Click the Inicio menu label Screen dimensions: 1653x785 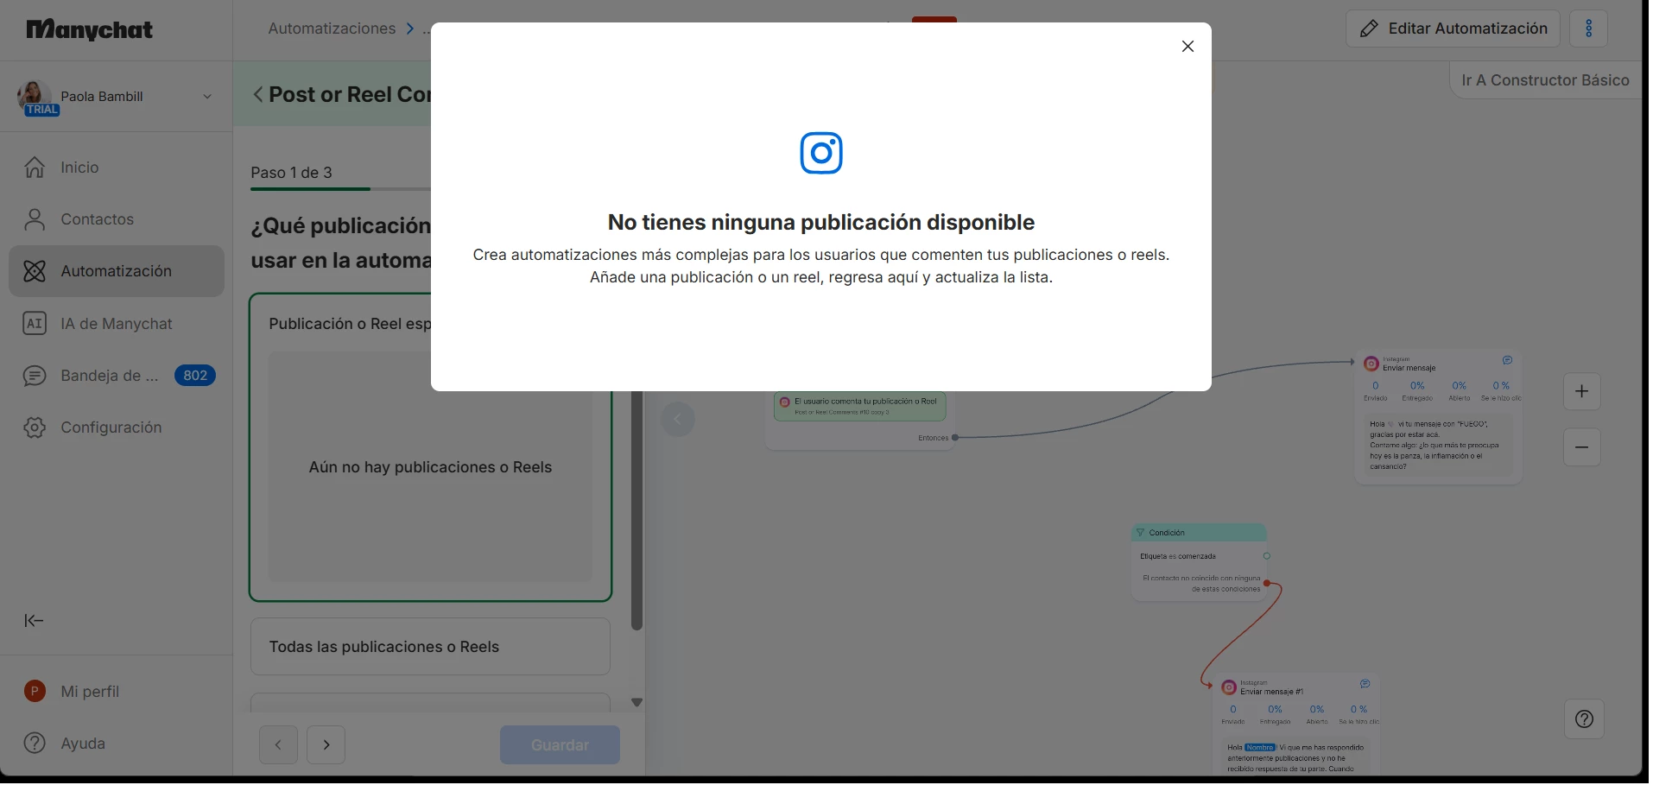pos(79,168)
